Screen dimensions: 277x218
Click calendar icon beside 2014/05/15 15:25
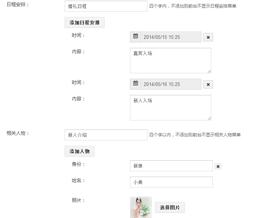click(x=135, y=37)
